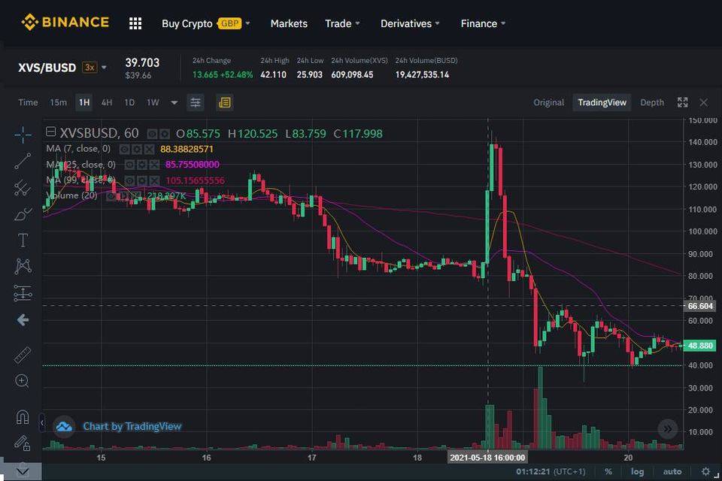Screen dimensions: 722x481
Task: Open the Chart by TradingView link
Action: [x=132, y=426]
